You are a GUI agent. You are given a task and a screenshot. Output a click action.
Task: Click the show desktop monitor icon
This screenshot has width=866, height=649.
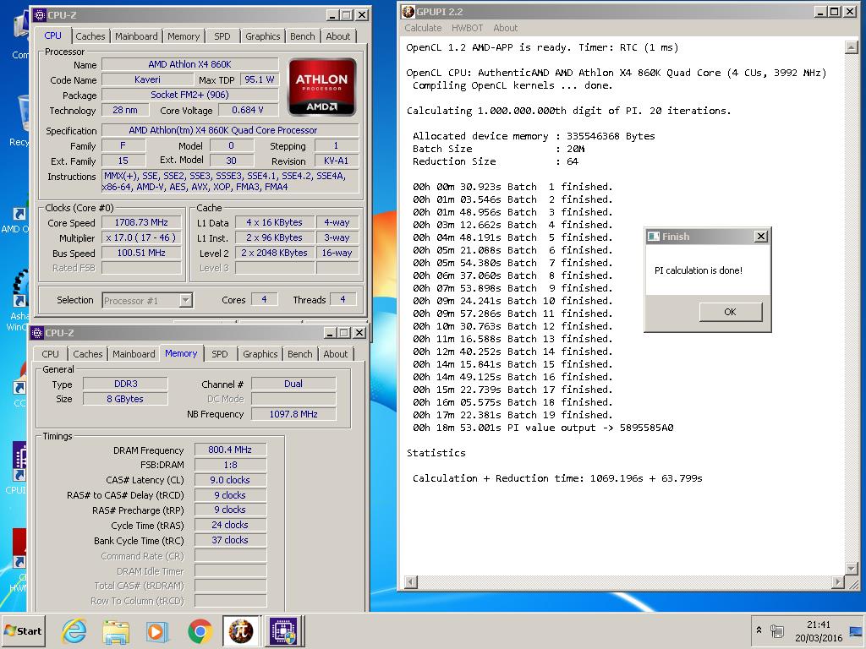[x=856, y=631]
